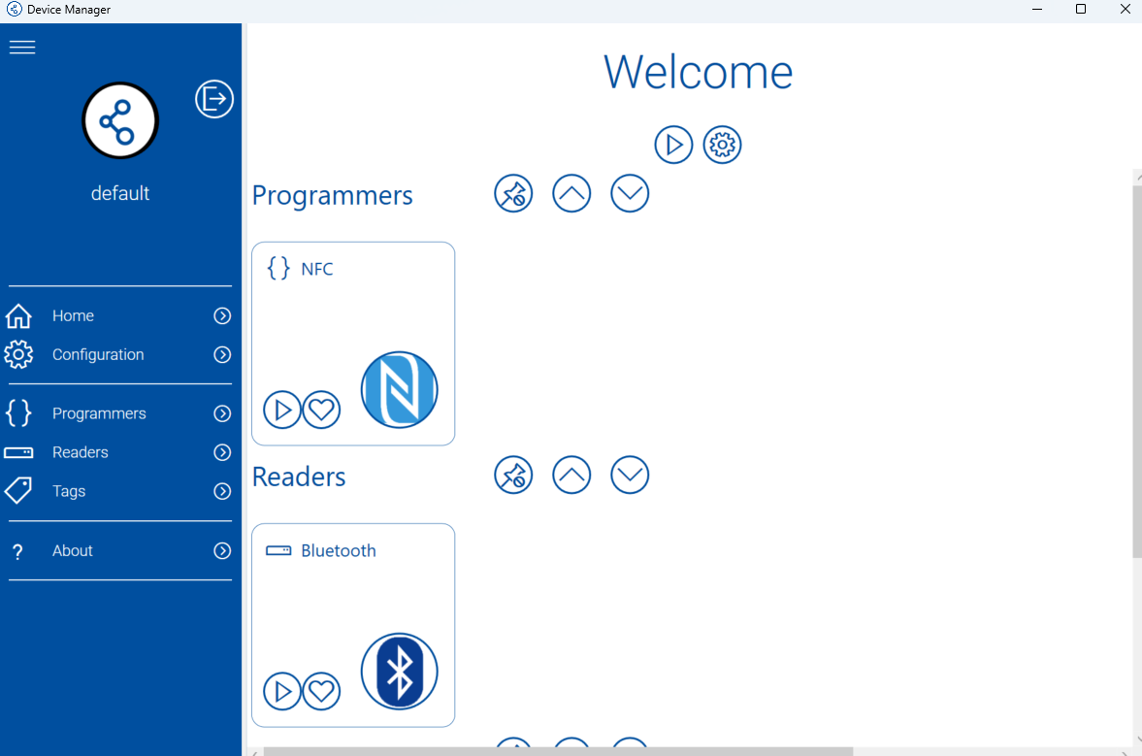This screenshot has height=756, width=1142.
Task: Click the share-symbol profile avatar
Action: 120,120
